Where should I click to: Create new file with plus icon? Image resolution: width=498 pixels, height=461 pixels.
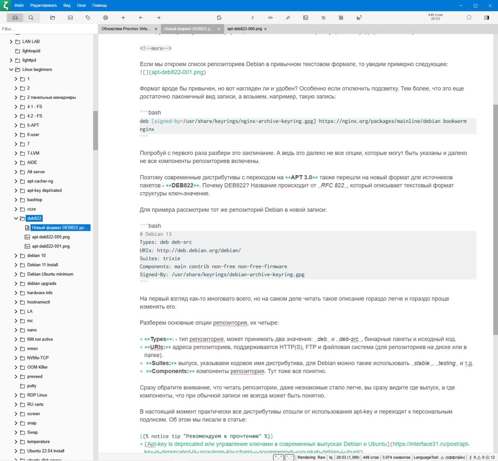tap(123, 17)
